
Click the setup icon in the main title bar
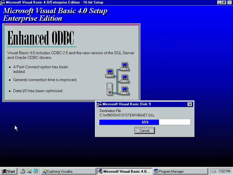click(2, 2)
